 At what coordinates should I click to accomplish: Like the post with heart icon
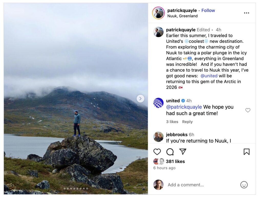pyautogui.click(x=157, y=152)
